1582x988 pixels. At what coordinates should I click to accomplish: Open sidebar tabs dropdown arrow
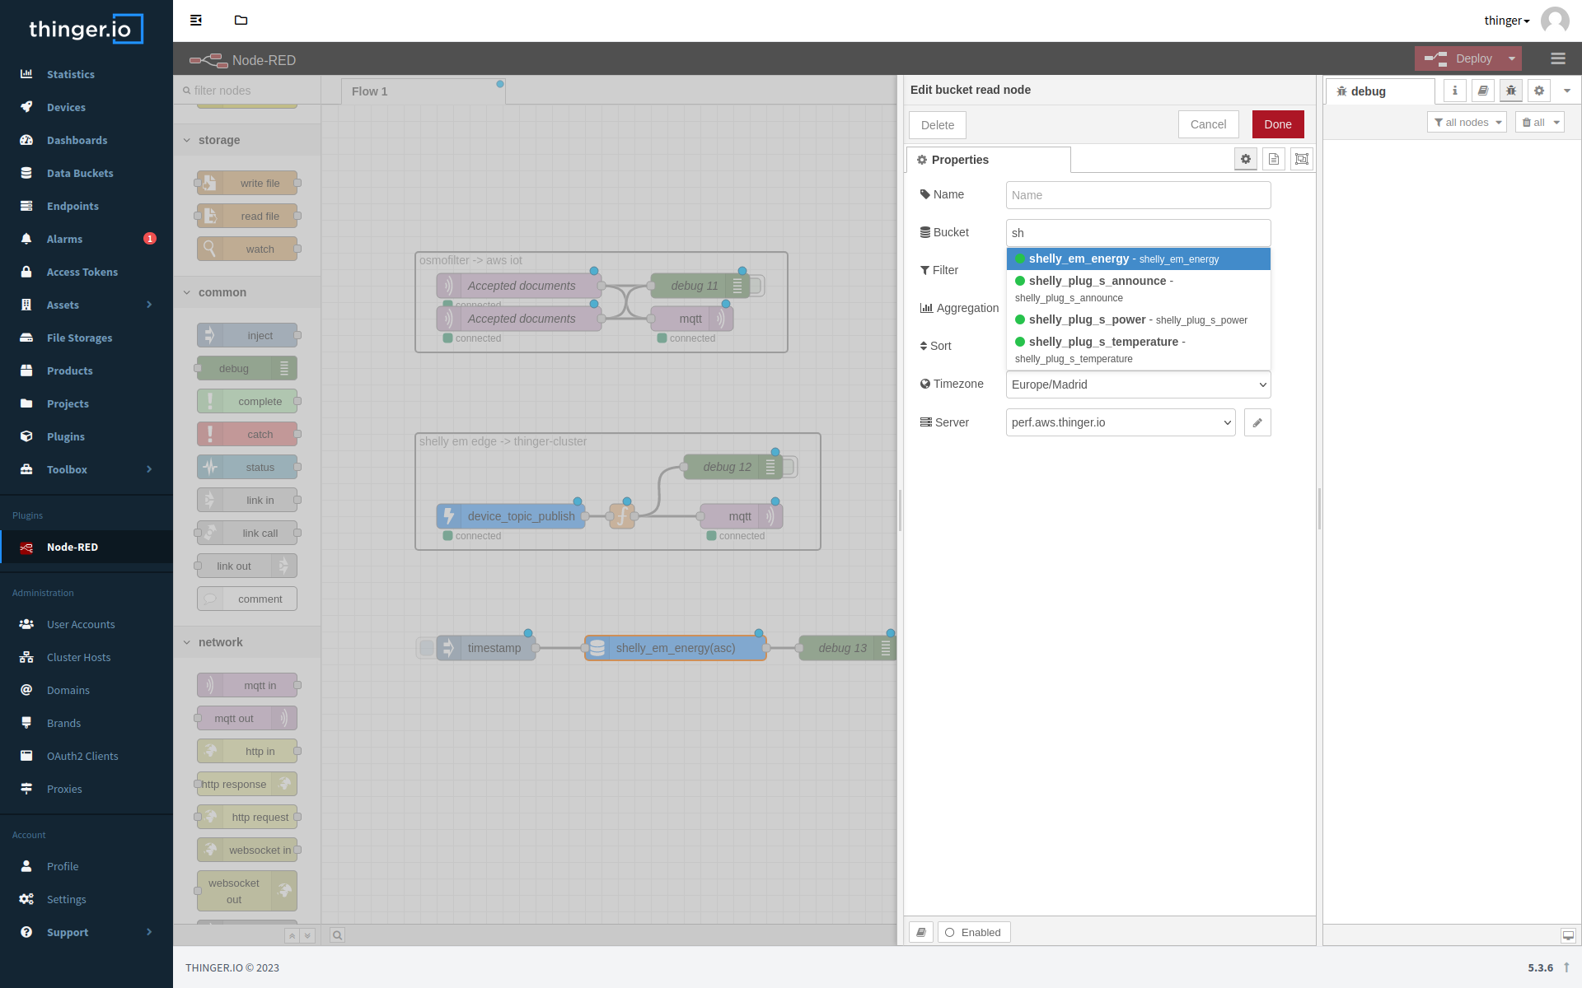1567,91
